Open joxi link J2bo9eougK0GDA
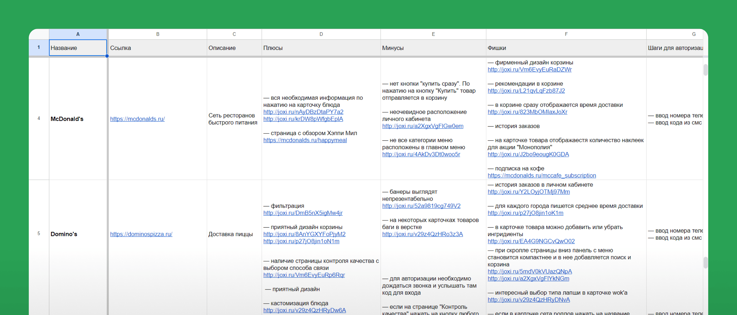 pos(528,154)
